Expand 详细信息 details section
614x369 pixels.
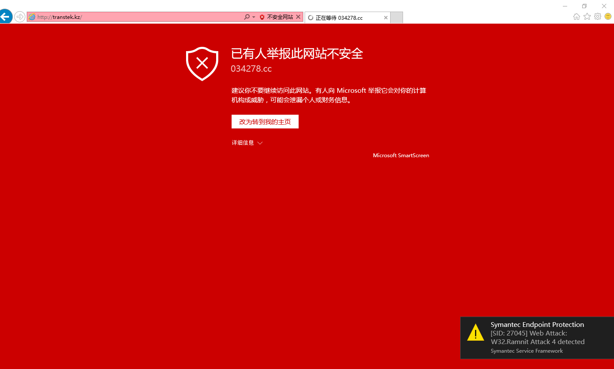pos(247,143)
